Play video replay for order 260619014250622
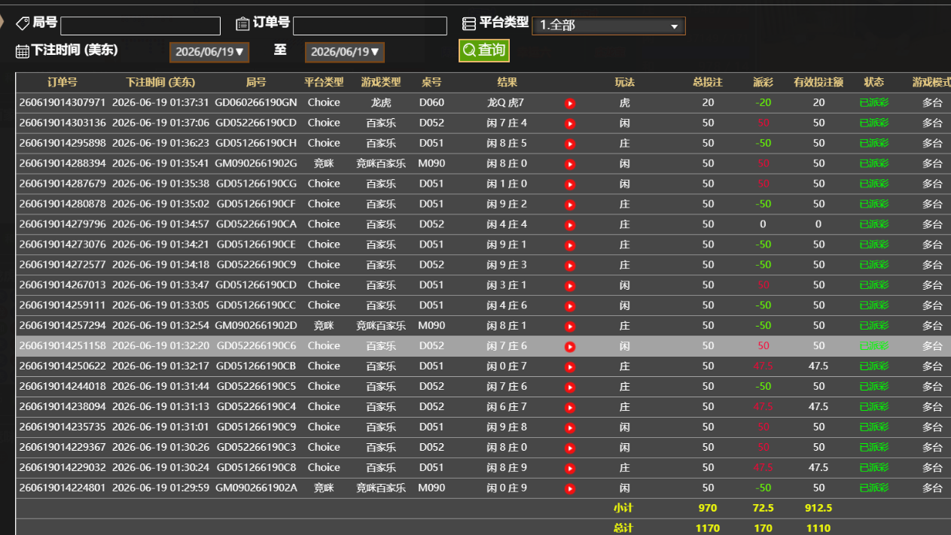 pyautogui.click(x=570, y=367)
